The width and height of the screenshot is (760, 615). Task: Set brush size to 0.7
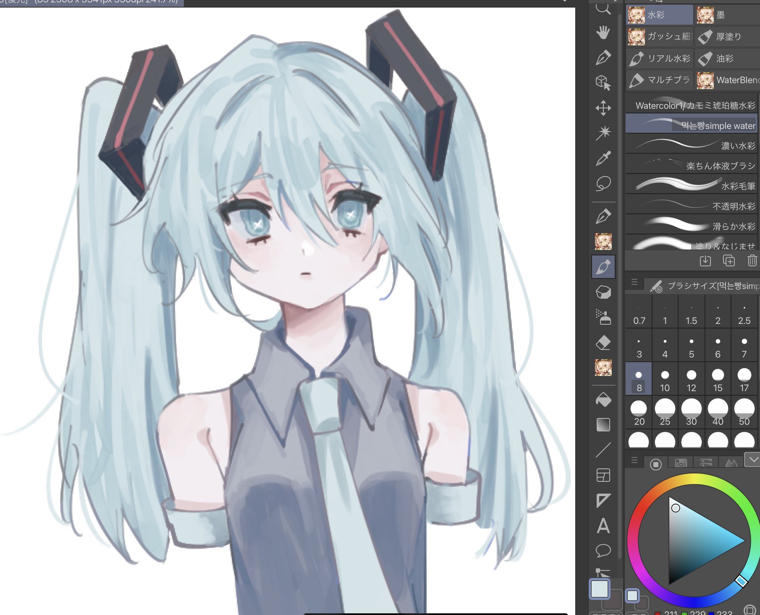(639, 312)
